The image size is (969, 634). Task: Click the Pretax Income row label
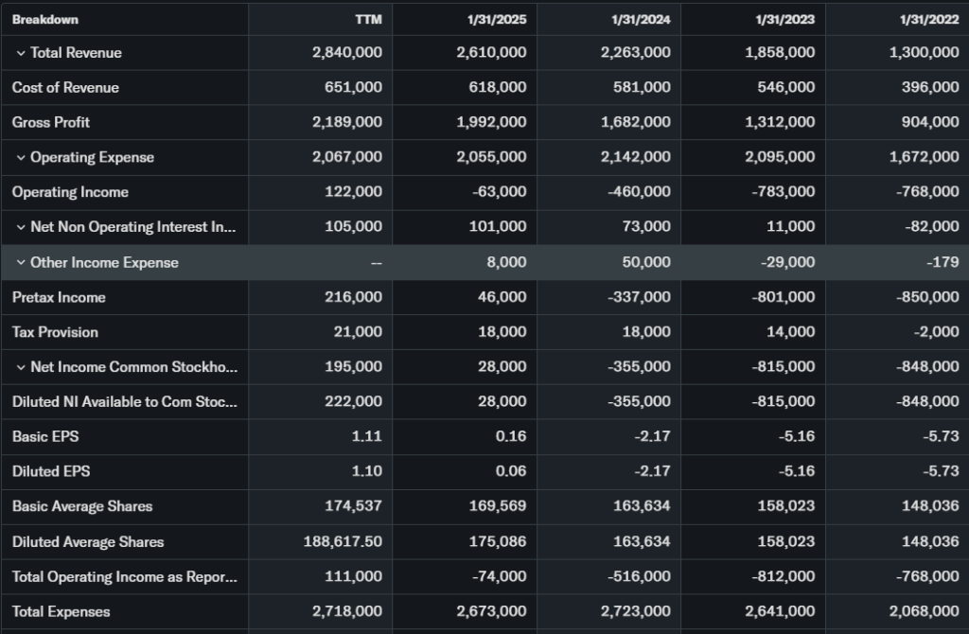point(59,297)
